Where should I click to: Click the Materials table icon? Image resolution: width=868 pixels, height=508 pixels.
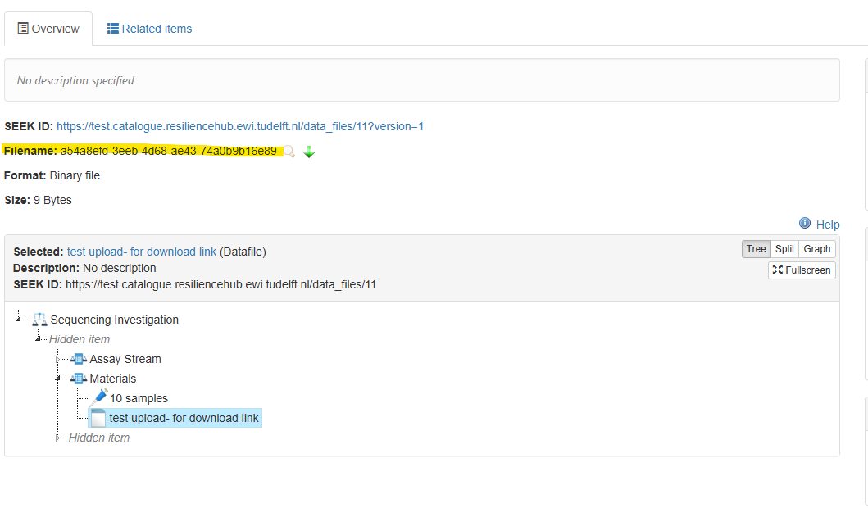click(79, 379)
